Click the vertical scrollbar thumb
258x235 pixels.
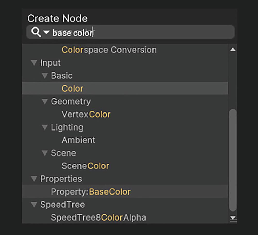click(233, 160)
